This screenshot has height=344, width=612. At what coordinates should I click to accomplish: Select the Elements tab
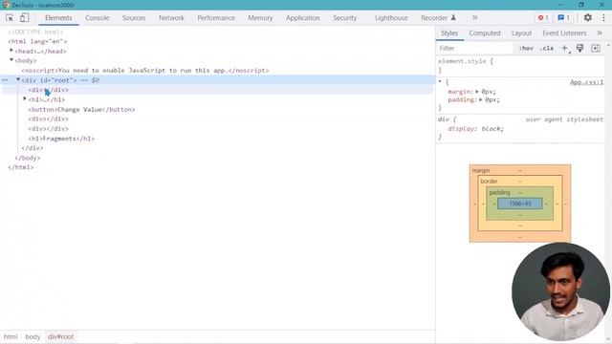coord(58,18)
